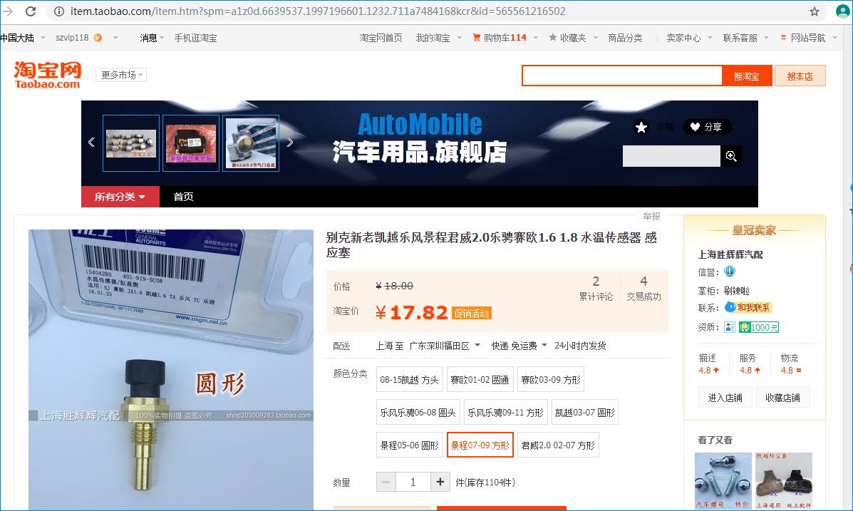The image size is (853, 511).
Task: Open the 汽车螺母 recommended product thumbnail
Action: tap(723, 481)
